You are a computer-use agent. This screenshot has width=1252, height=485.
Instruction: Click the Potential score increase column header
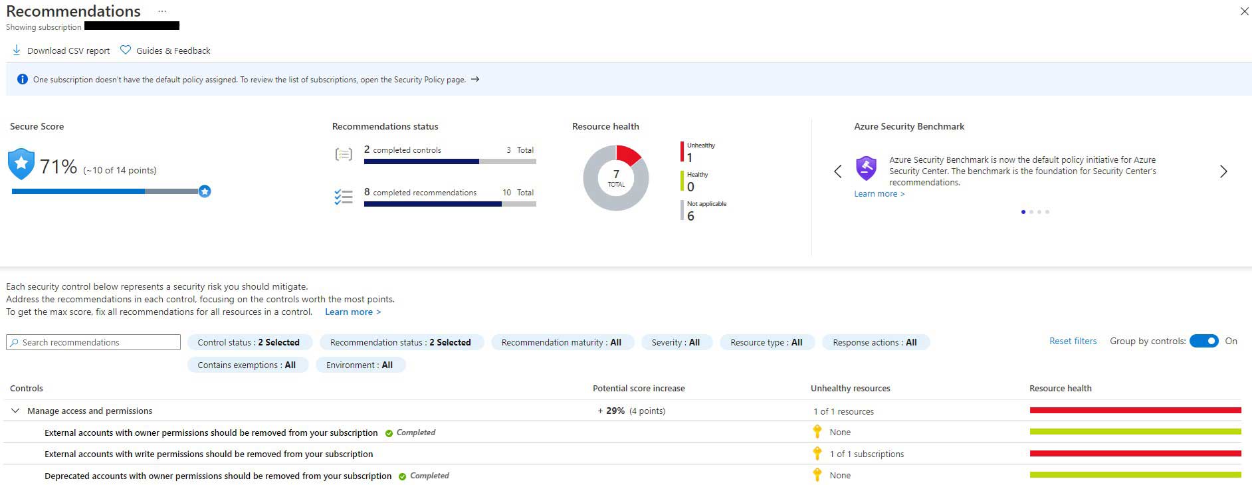[639, 388]
